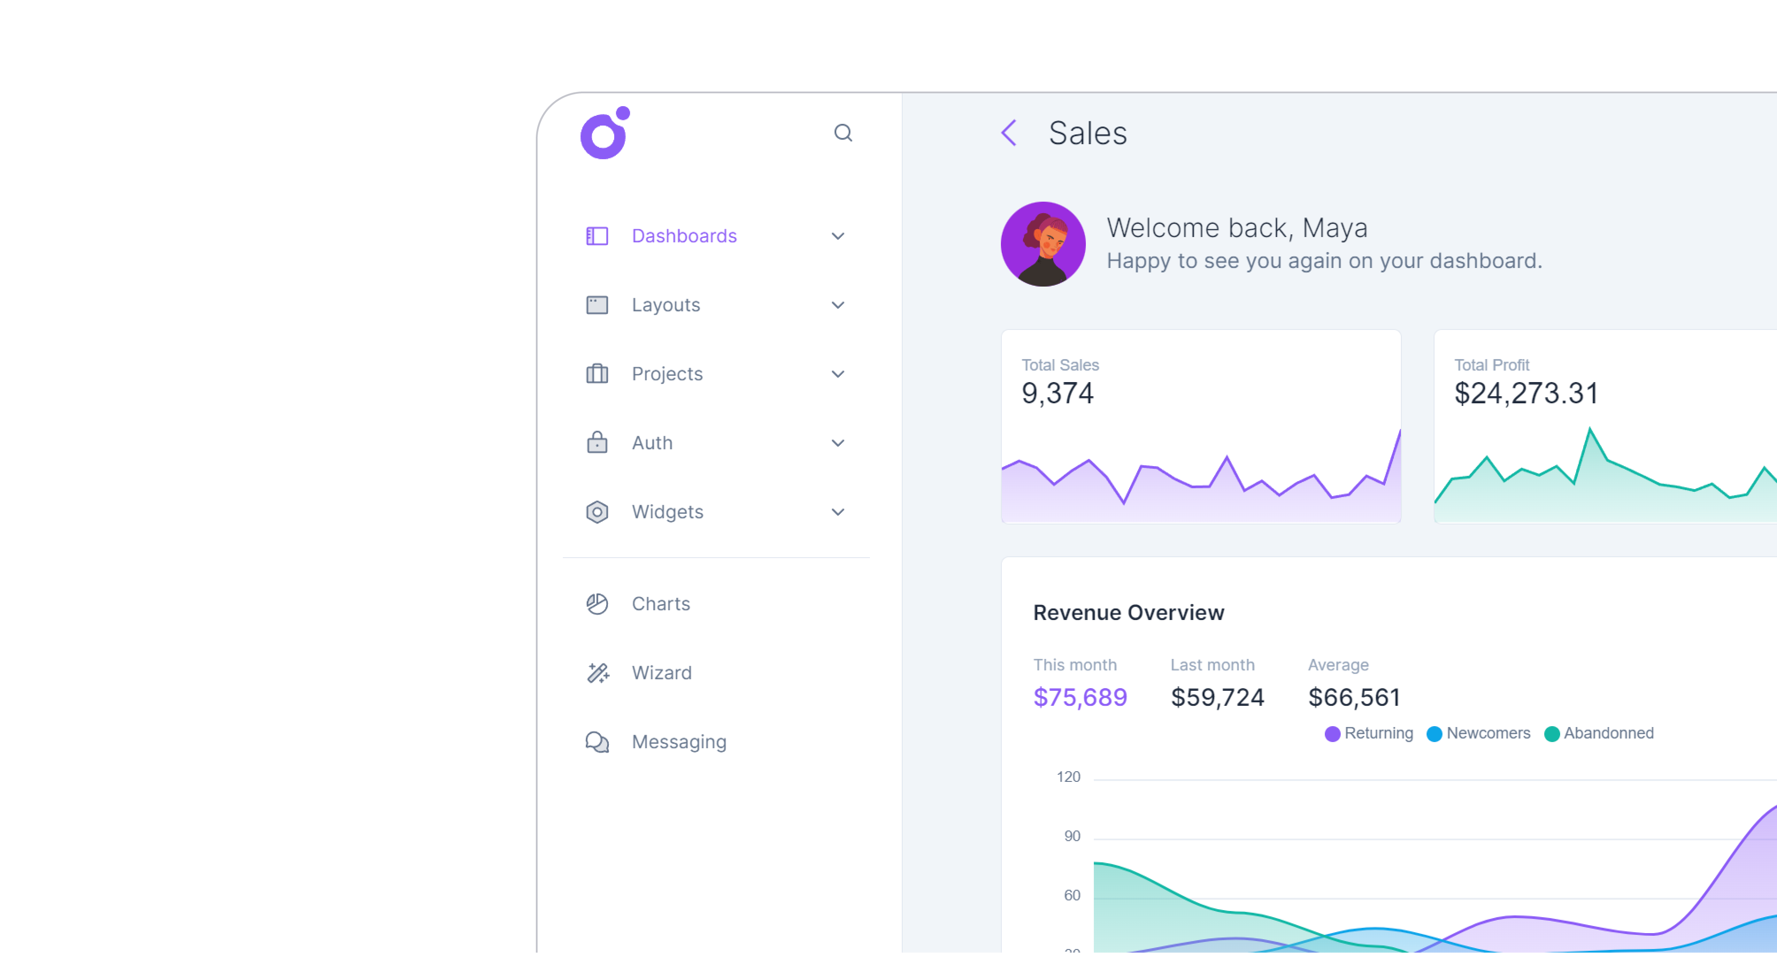The image size is (1777, 953).
Task: Expand the Layouts menu chevron
Action: tap(838, 306)
